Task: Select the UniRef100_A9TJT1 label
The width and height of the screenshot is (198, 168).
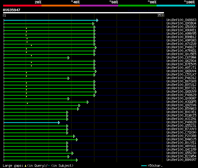Action: pyautogui.click(x=181, y=68)
